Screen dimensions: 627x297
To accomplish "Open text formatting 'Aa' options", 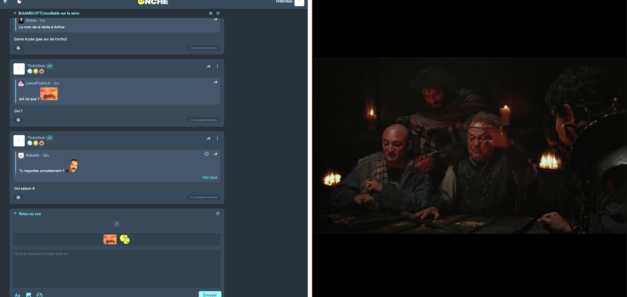I will 17,295.
